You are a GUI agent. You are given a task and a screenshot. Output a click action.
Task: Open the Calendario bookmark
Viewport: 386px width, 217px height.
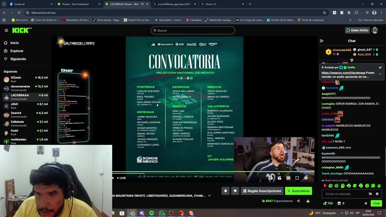tap(194, 20)
